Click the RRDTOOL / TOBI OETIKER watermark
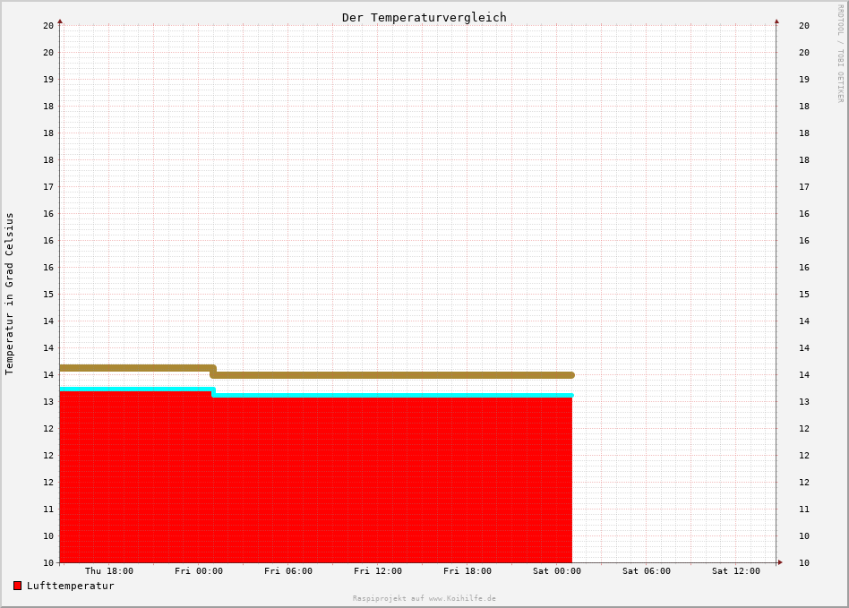849x608 pixels. [x=840, y=54]
